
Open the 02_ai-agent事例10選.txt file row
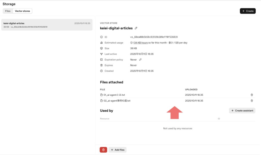pos(117,101)
